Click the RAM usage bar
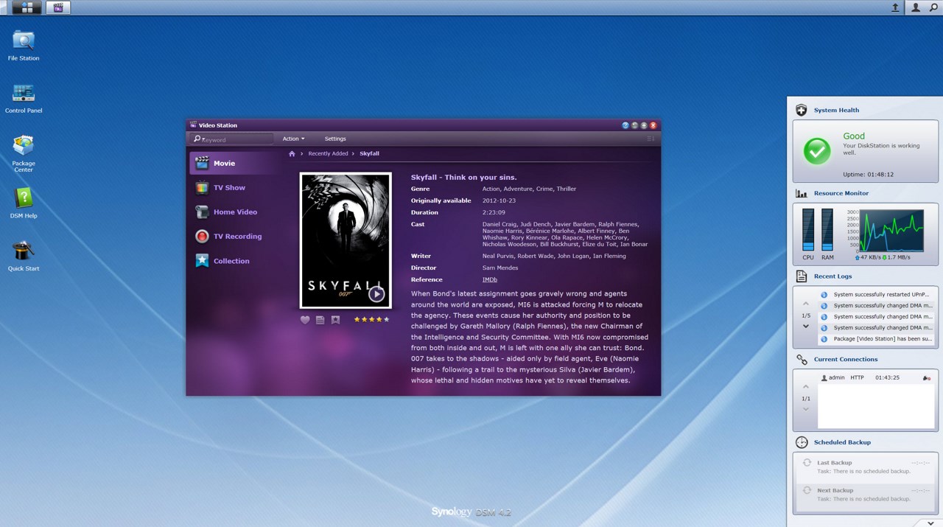 tap(827, 230)
